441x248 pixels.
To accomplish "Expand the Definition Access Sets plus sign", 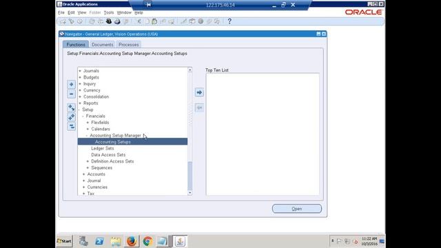I will tap(88, 161).
